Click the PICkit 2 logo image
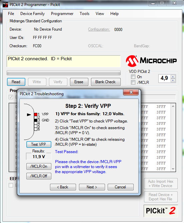184x223 pixels. (161, 211)
